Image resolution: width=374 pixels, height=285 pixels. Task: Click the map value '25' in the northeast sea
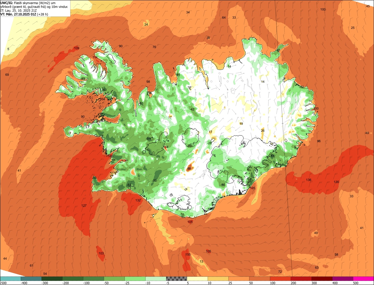pos(353,28)
